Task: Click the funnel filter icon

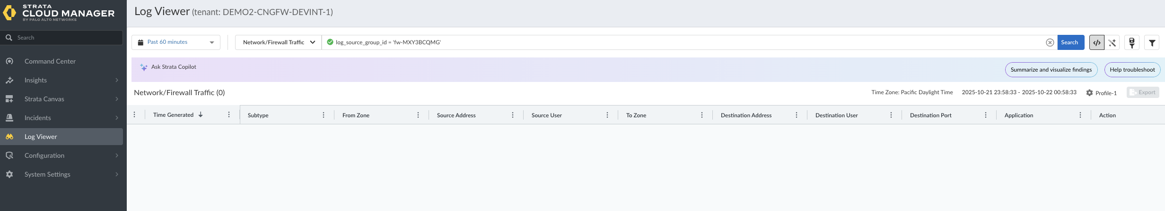Action: click(x=1152, y=42)
